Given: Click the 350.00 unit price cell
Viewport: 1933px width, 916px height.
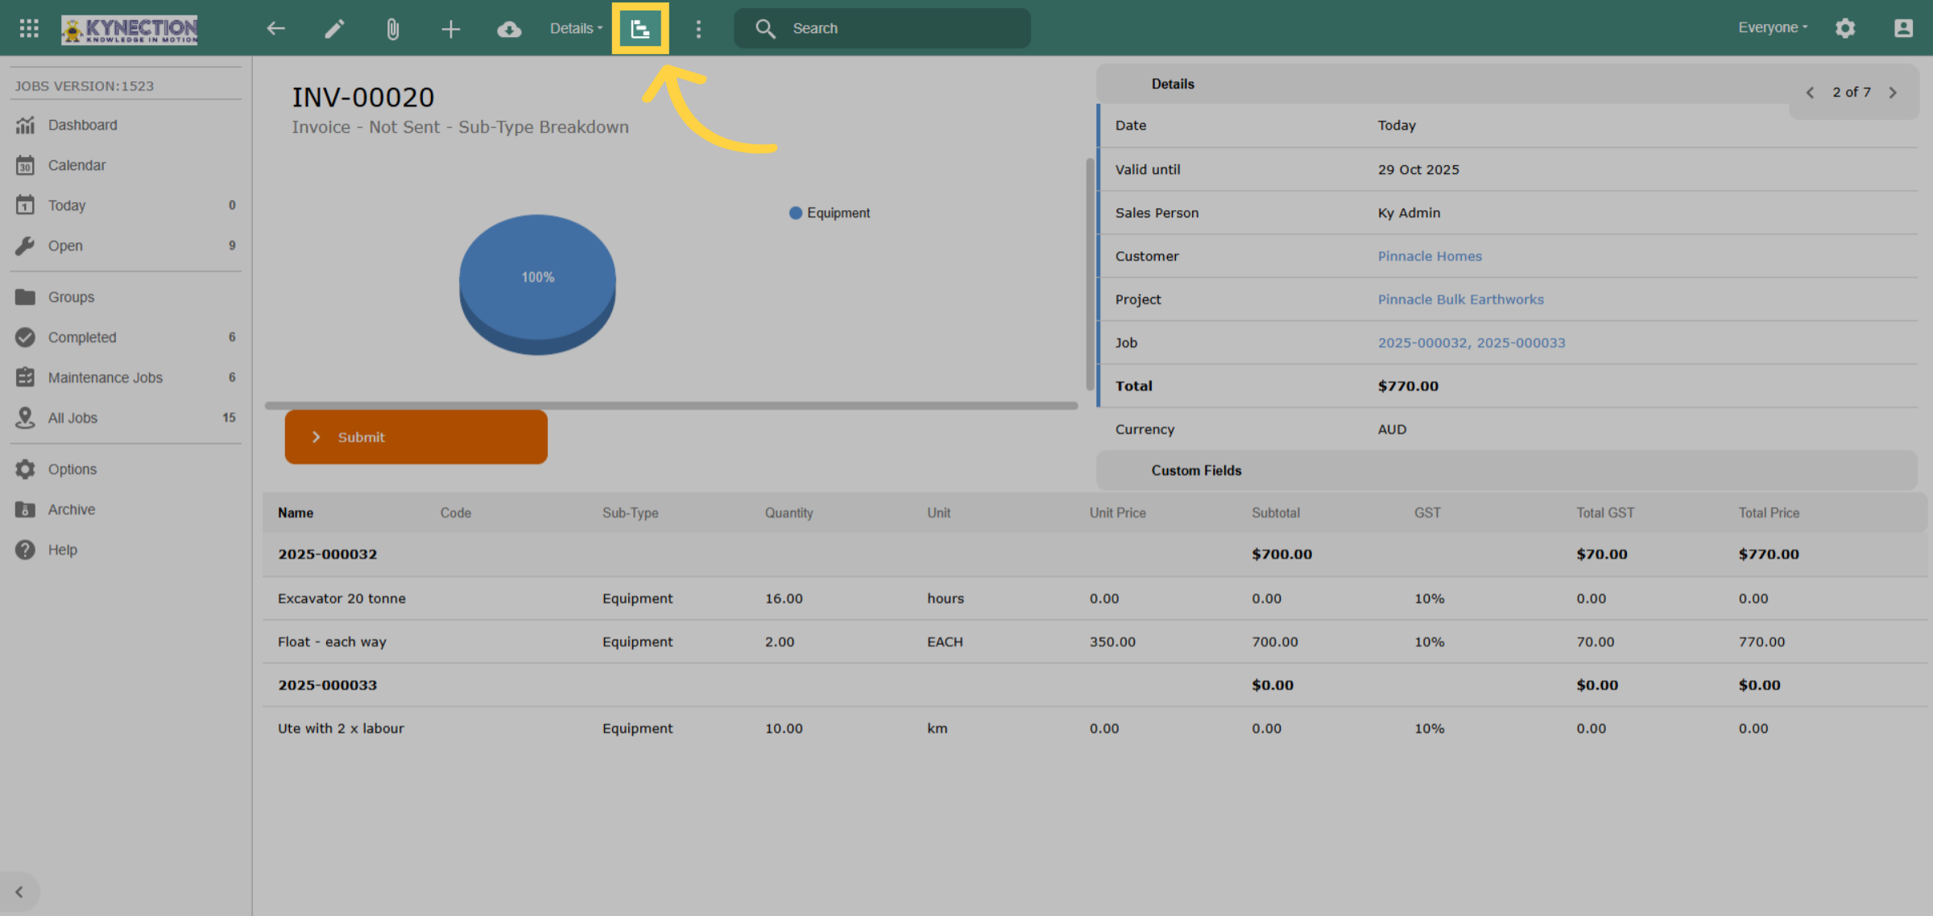Looking at the screenshot, I should coord(1112,642).
